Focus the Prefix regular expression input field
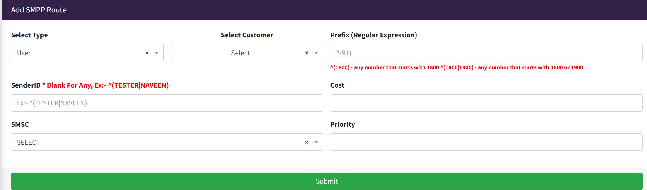Image resolution: width=647 pixels, height=190 pixels. click(x=486, y=53)
